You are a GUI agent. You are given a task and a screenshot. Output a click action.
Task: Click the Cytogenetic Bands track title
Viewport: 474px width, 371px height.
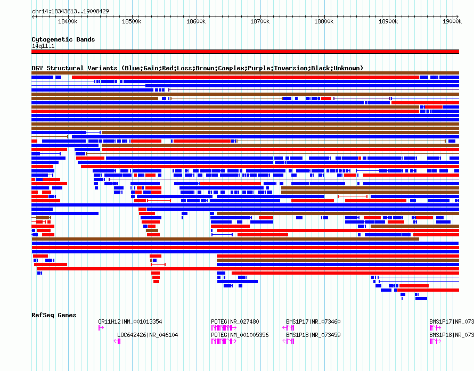click(x=63, y=39)
